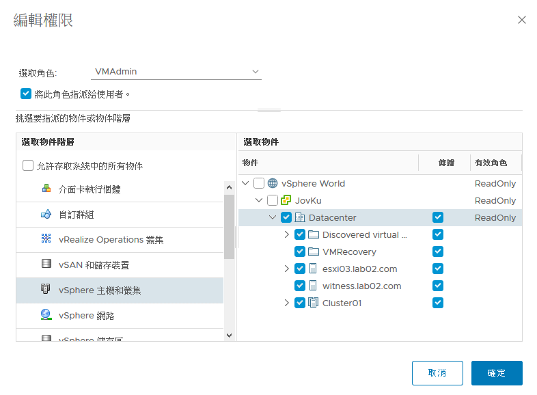Toggle the esxi03.lab02.com 傳播 checkbox
This screenshot has height=395, width=537.
pos(438,269)
